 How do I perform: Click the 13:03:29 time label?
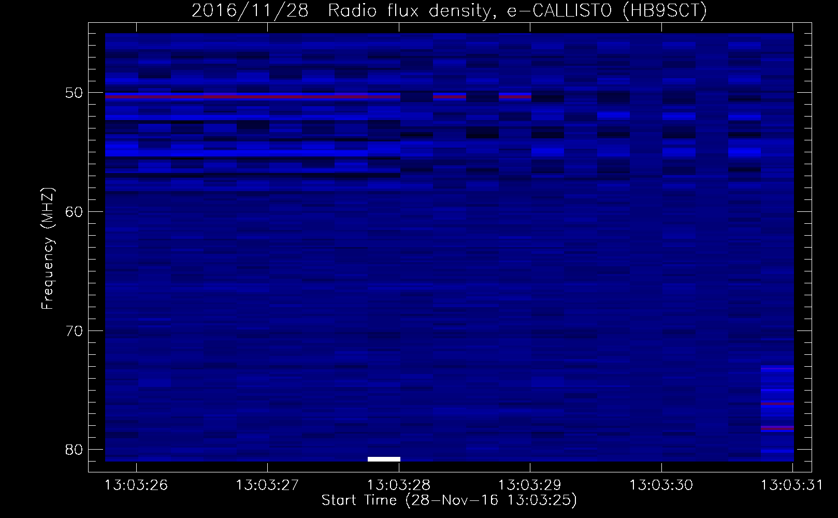pos(530,485)
